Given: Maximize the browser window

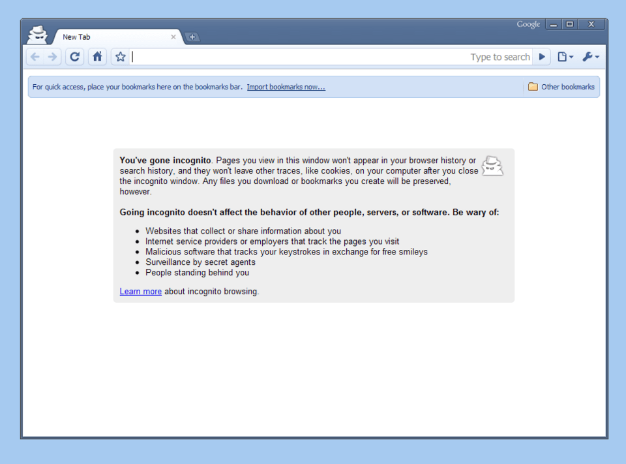Looking at the screenshot, I should tap(569, 25).
